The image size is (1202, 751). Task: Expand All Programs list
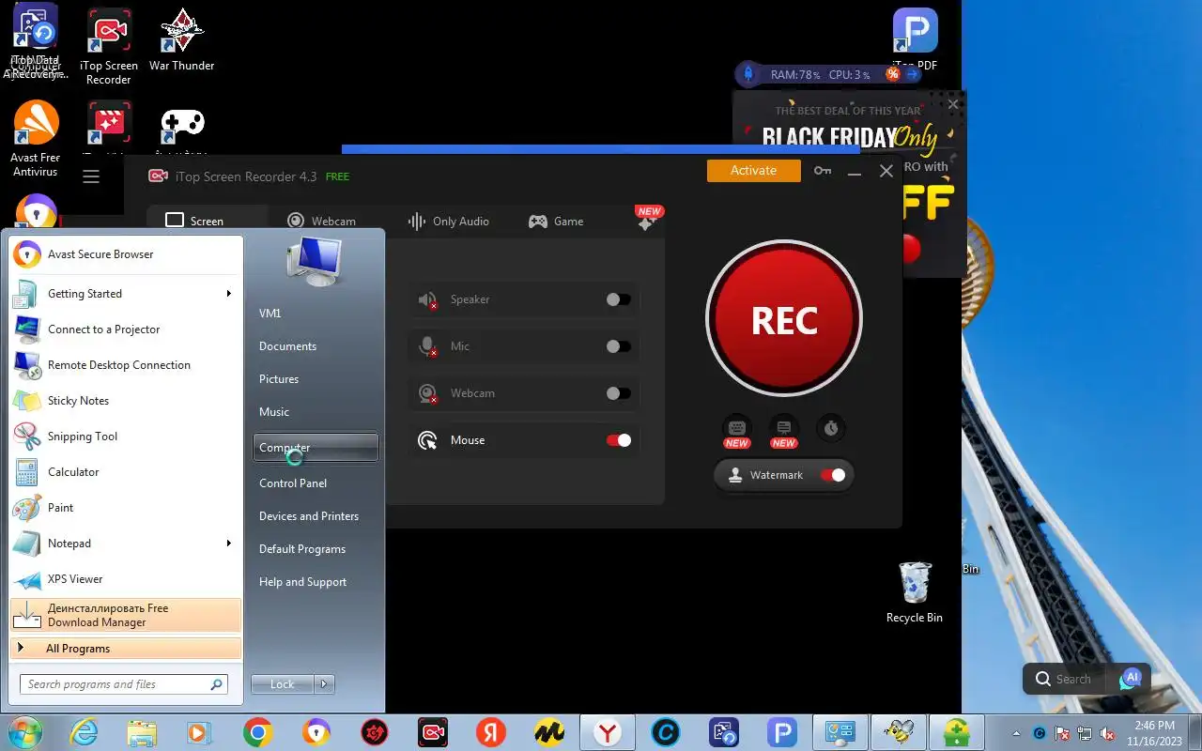[x=127, y=649]
